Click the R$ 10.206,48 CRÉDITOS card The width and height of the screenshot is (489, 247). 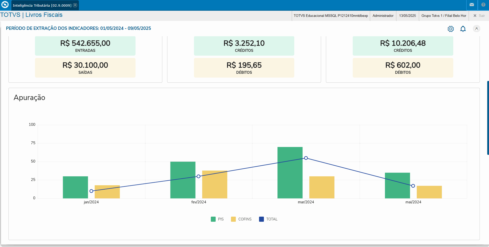(403, 46)
